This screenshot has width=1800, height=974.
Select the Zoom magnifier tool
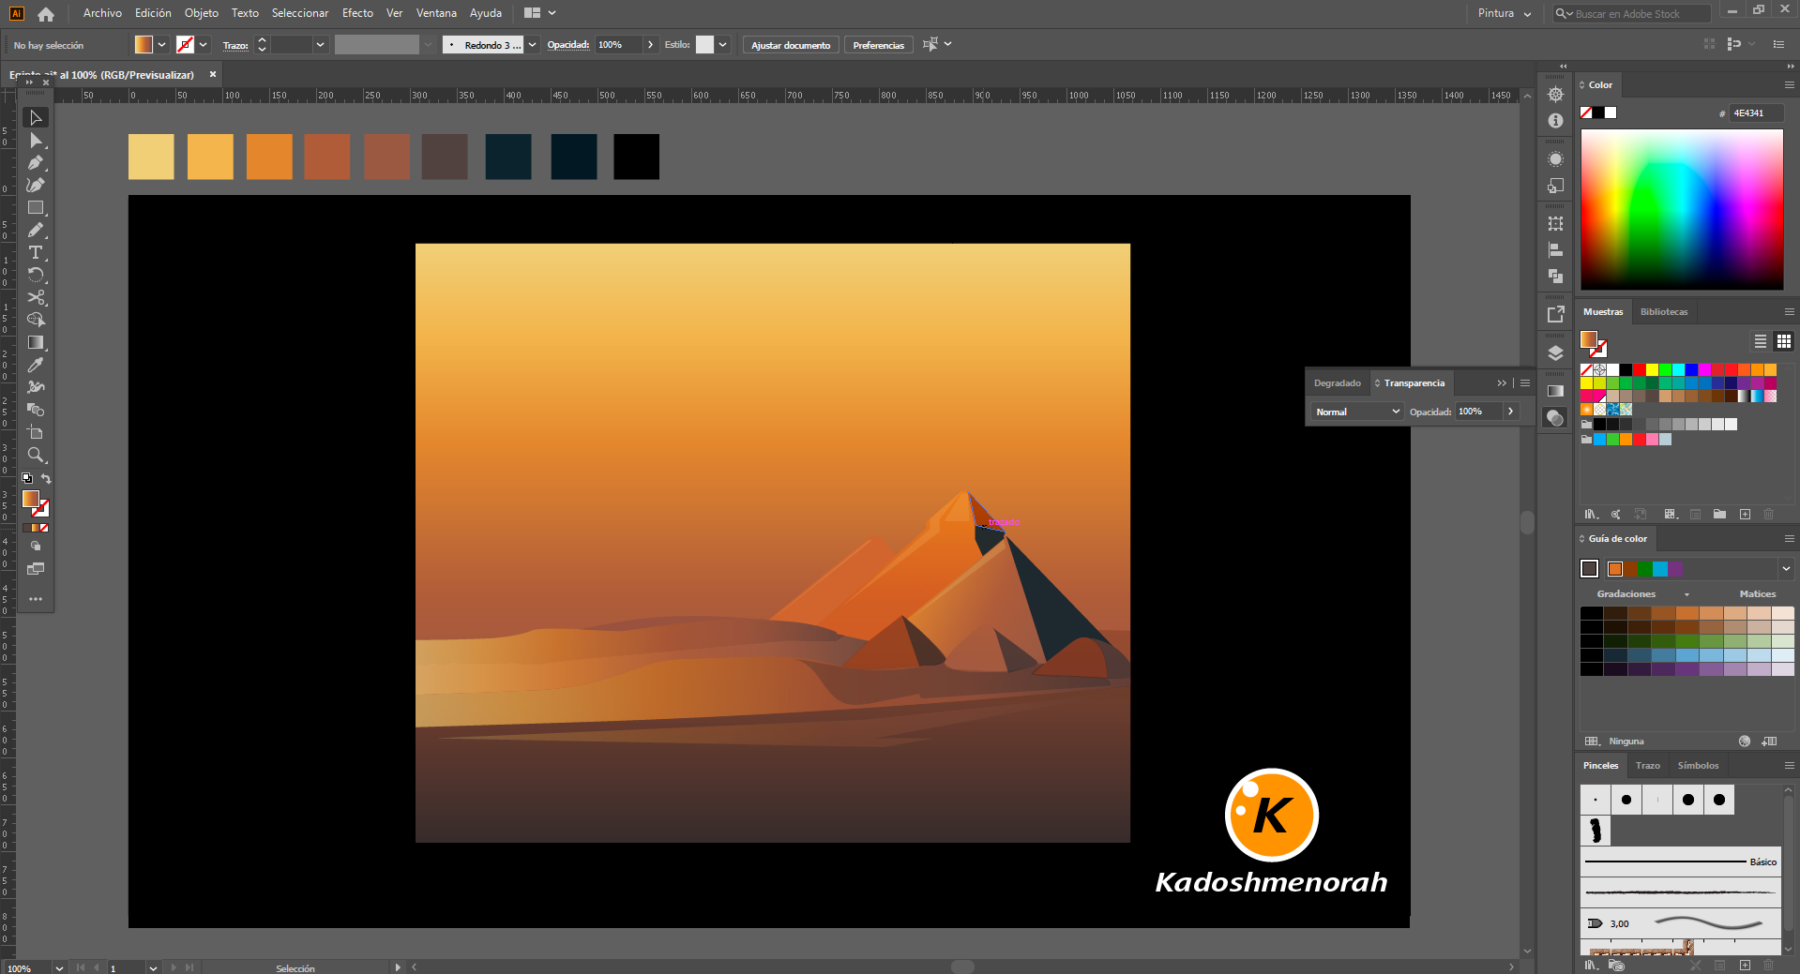(36, 456)
